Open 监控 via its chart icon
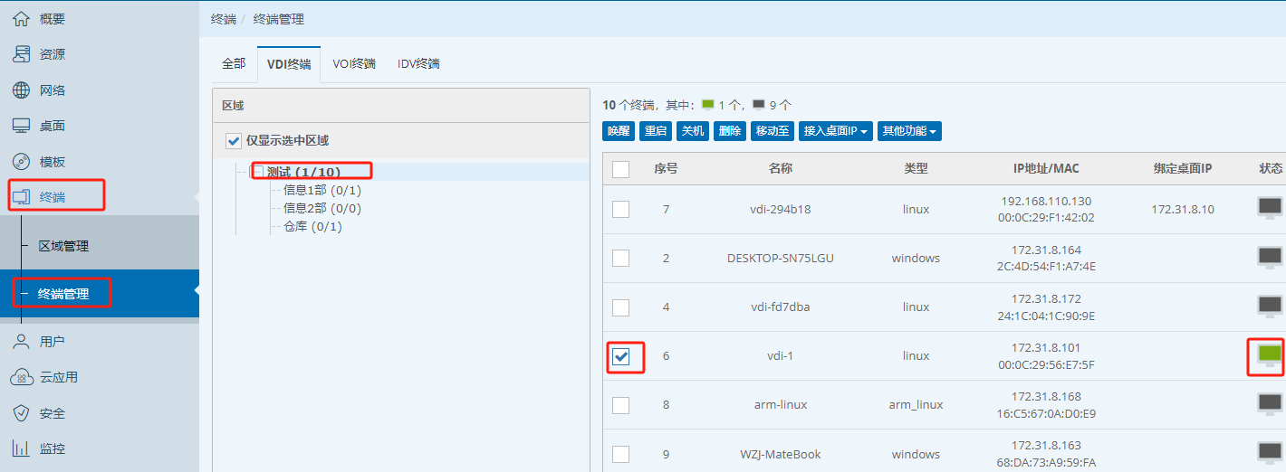 pyautogui.click(x=21, y=448)
